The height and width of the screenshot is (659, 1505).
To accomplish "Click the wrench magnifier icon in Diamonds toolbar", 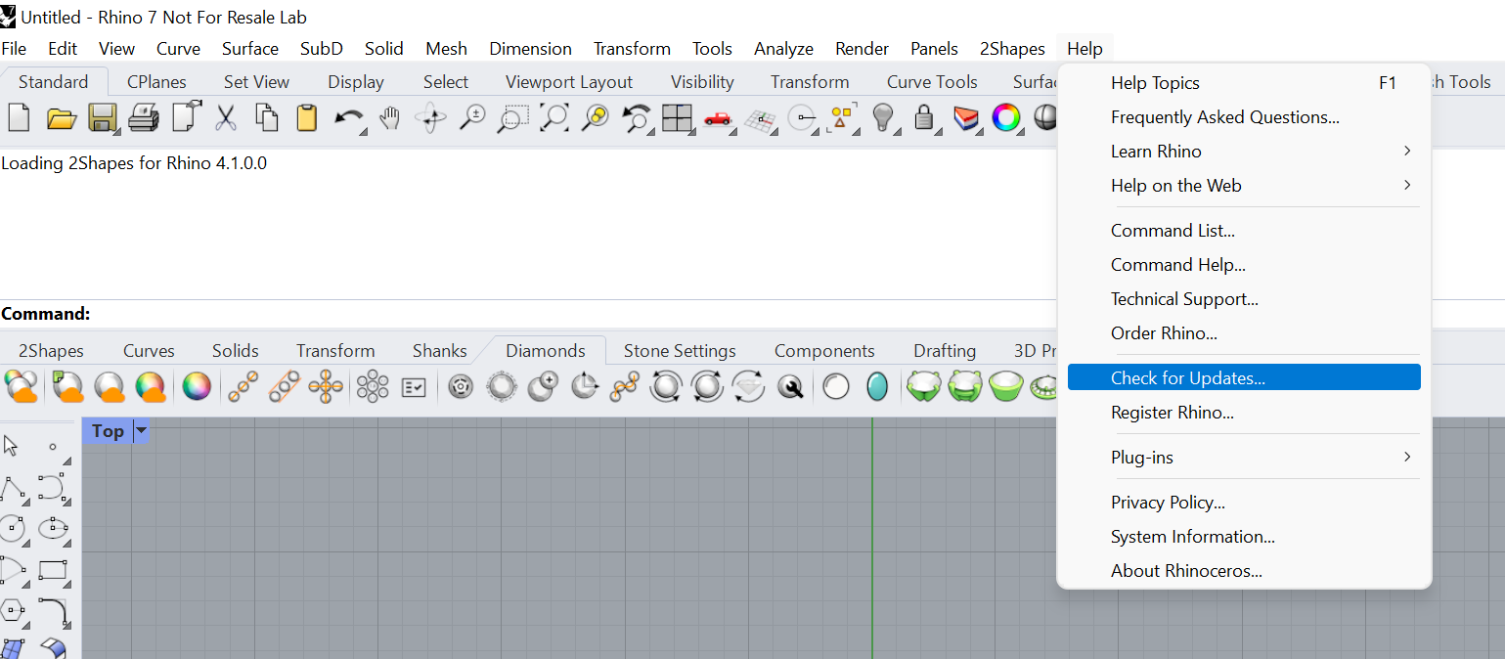I will coord(790,387).
